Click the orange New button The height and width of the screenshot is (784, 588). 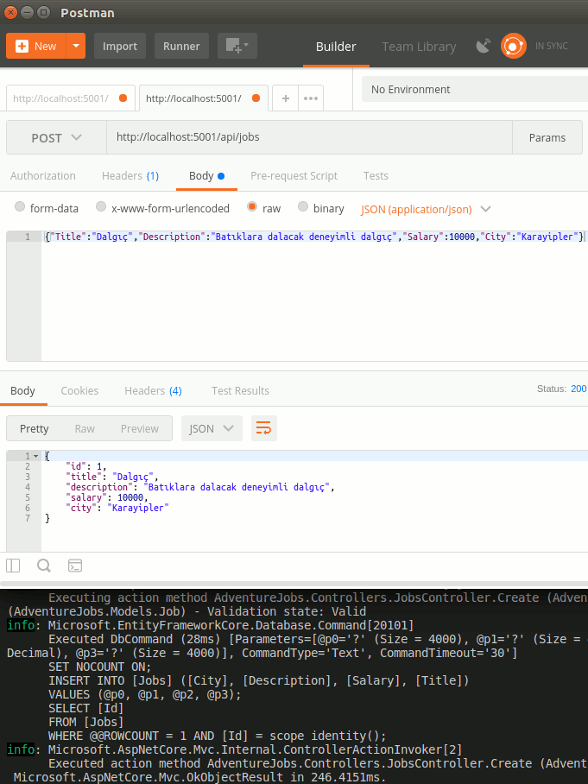36,46
